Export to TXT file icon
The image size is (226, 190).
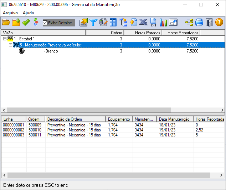(x=153, y=22)
